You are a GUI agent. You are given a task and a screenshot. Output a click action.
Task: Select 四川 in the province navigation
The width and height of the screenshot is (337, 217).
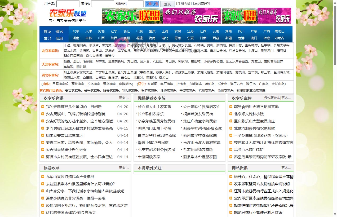tap(241, 31)
